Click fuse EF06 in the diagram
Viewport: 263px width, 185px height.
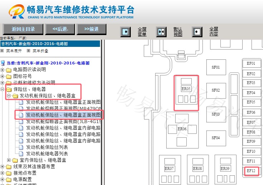click(252, 112)
